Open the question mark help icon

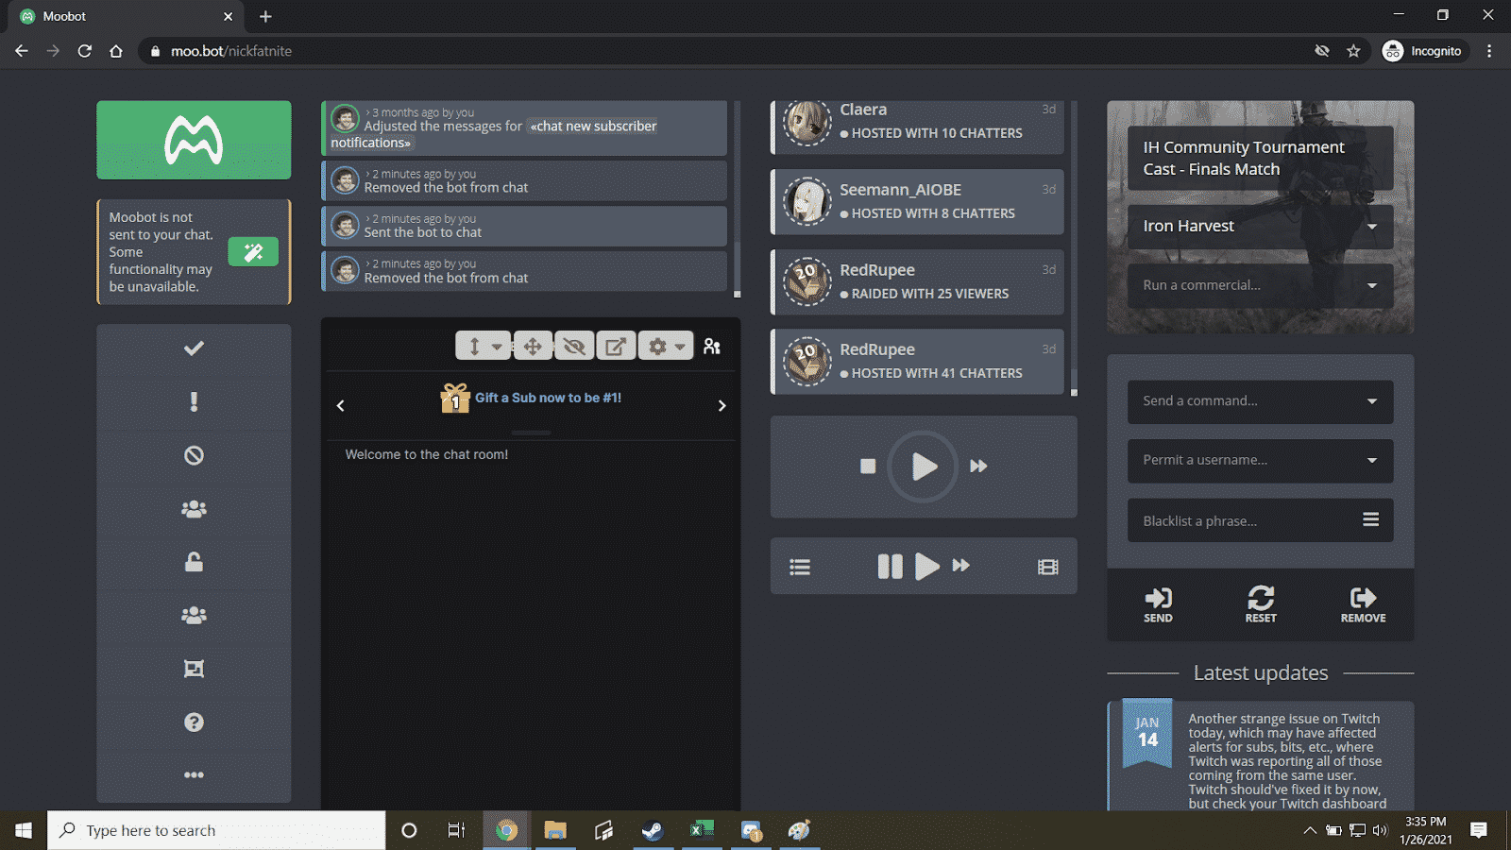[x=194, y=722]
